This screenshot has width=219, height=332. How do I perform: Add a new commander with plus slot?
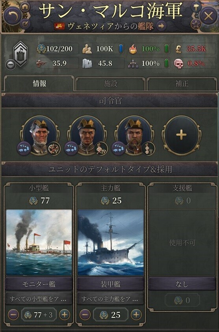tap(182, 135)
